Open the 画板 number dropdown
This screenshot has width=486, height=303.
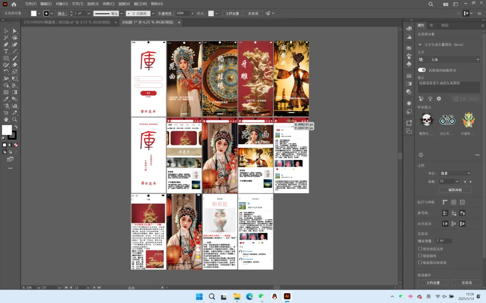point(457,181)
